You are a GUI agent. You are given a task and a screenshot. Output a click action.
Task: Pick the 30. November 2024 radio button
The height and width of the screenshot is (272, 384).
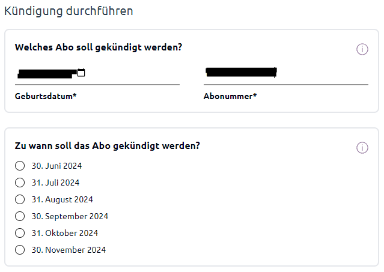pos(20,250)
